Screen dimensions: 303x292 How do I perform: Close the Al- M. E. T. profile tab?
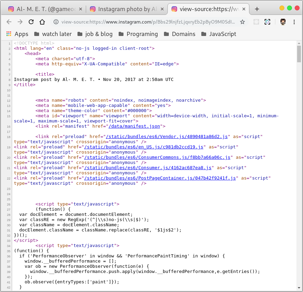[x=81, y=9]
